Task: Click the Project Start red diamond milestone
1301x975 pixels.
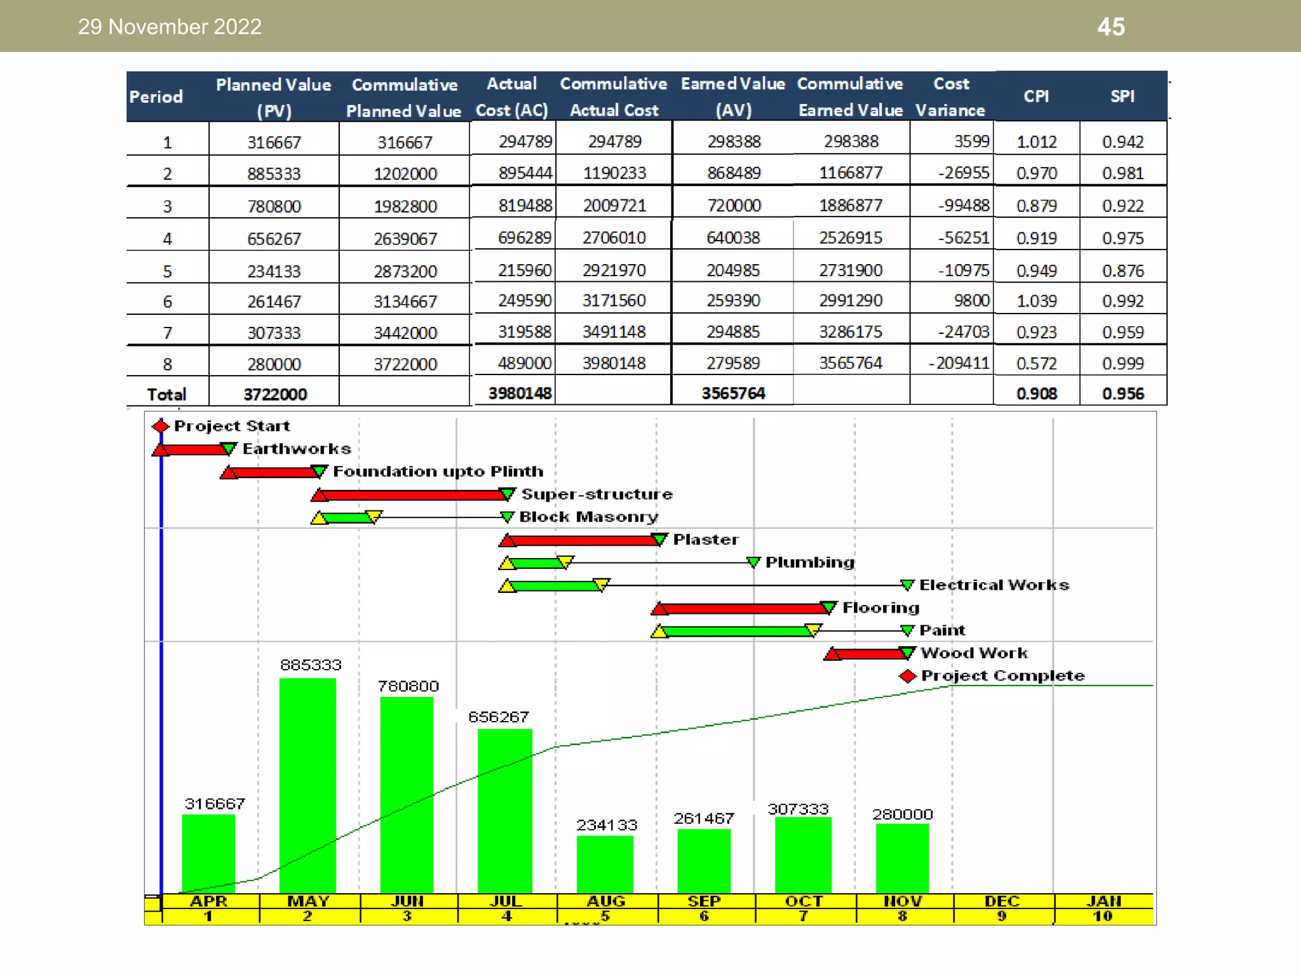Action: click(x=160, y=426)
